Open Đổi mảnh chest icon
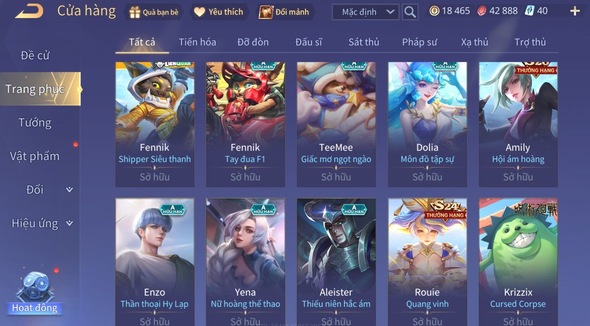The height and width of the screenshot is (326, 590). [266, 12]
